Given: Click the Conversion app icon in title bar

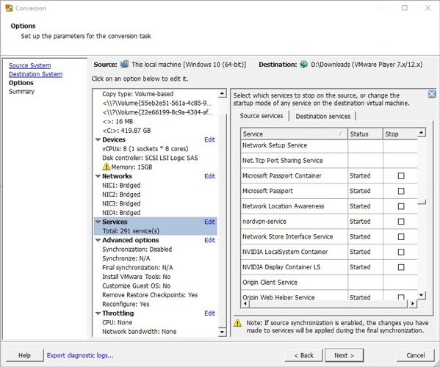Looking at the screenshot, I should click(9, 8).
